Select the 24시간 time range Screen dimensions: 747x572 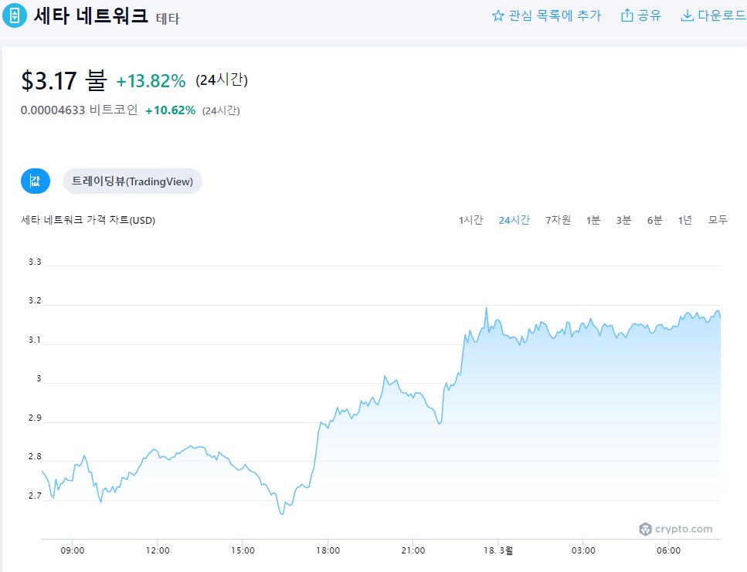pyautogui.click(x=514, y=220)
